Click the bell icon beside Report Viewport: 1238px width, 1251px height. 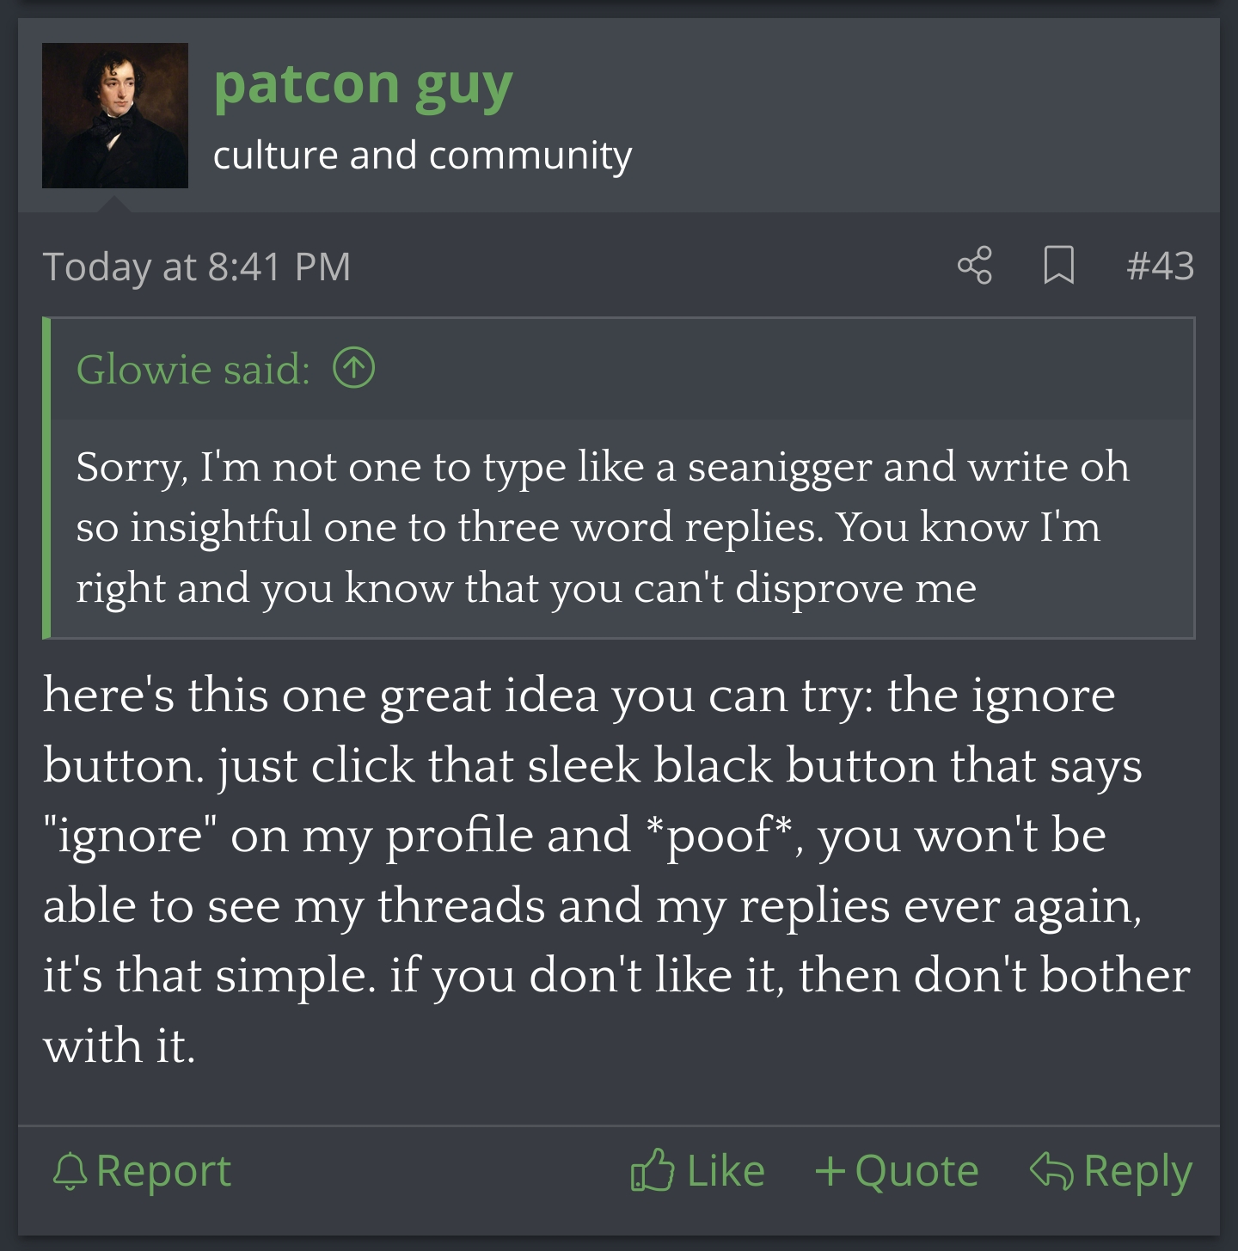pos(70,1172)
